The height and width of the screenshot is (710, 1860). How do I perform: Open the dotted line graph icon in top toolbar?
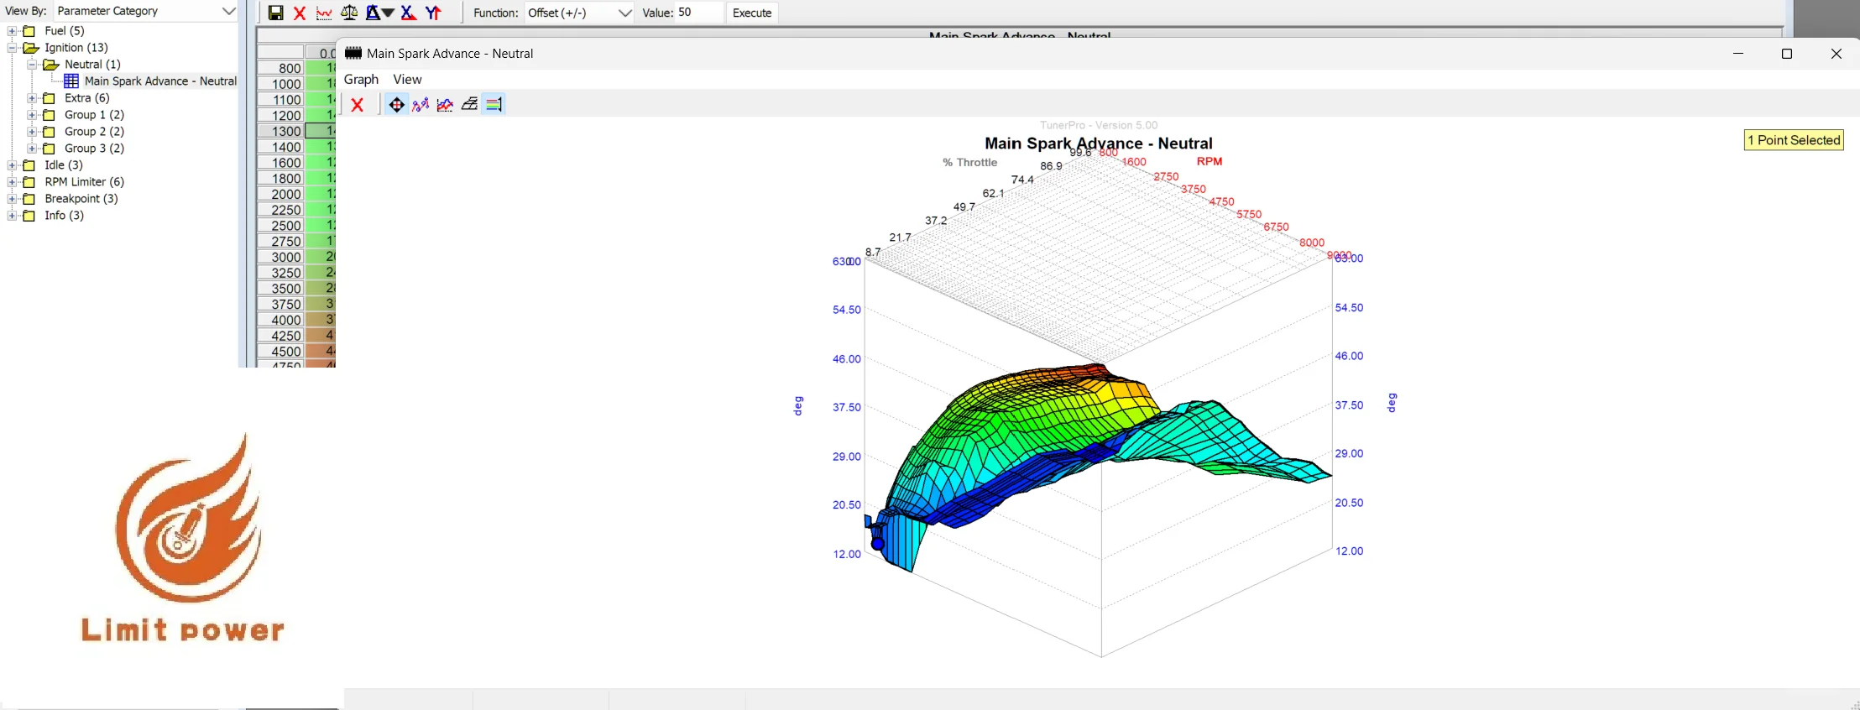tap(324, 13)
